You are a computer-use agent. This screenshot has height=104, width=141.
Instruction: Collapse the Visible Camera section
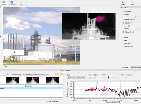[x=123, y=23]
